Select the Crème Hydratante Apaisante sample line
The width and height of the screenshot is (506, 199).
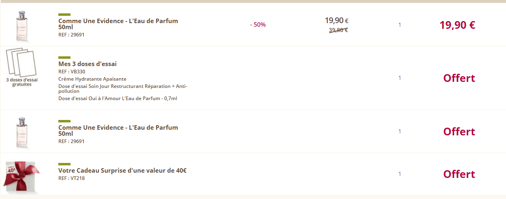coord(92,79)
